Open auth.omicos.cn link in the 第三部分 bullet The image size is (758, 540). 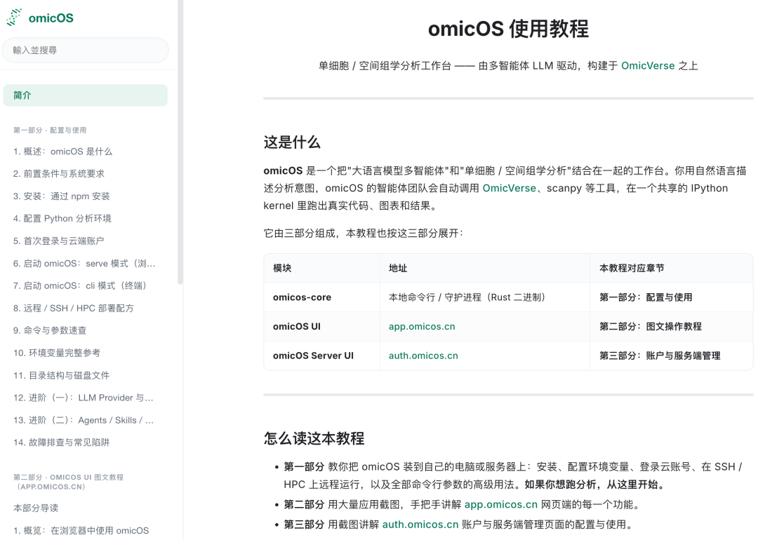pos(420,525)
